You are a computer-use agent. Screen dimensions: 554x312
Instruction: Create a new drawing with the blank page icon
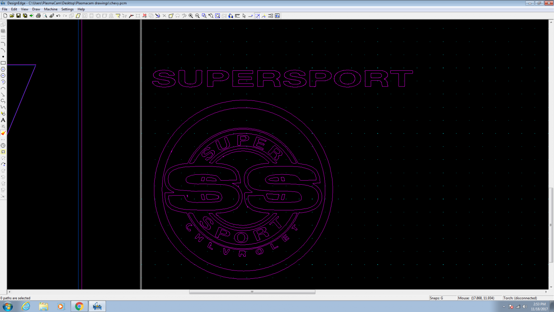click(x=5, y=16)
